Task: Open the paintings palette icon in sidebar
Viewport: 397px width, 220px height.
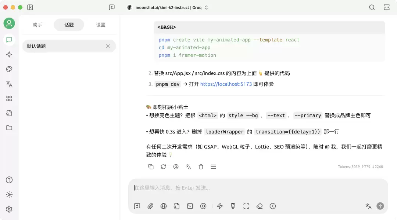Action: [9, 69]
